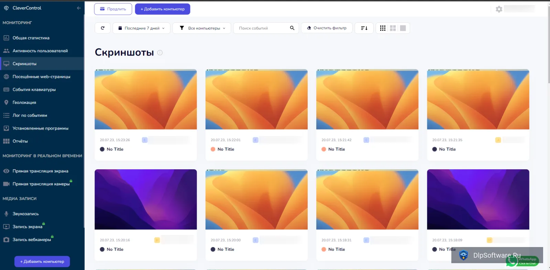Viewport: 550px width, 270px height.
Task: Refresh the screenshots list
Action: [x=102, y=28]
